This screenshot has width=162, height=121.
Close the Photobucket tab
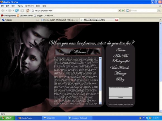[77, 20]
